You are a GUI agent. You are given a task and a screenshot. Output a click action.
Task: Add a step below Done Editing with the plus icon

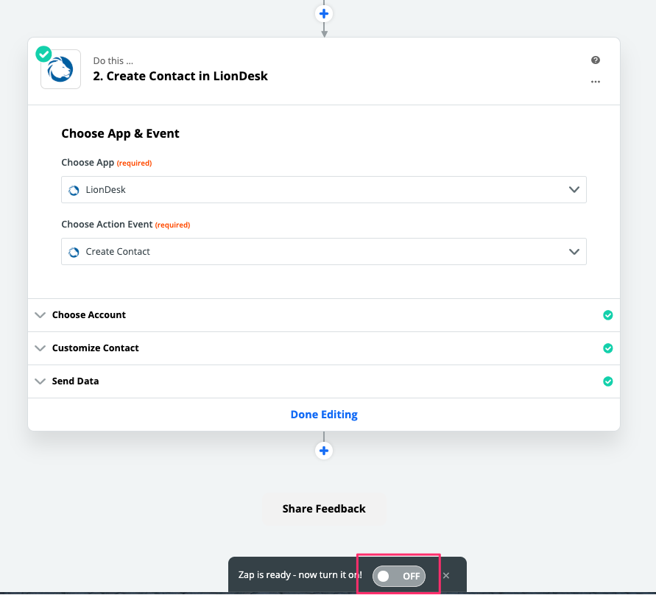point(324,451)
